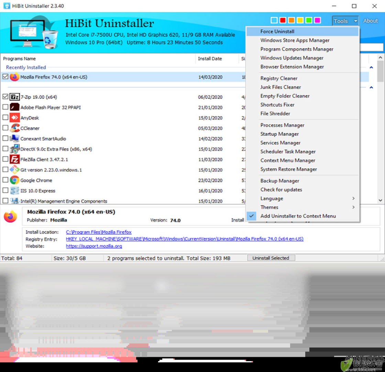385x372 pixels.
Task: Click the DirectX 9.0c Extra Files icon
Action: coord(15,149)
